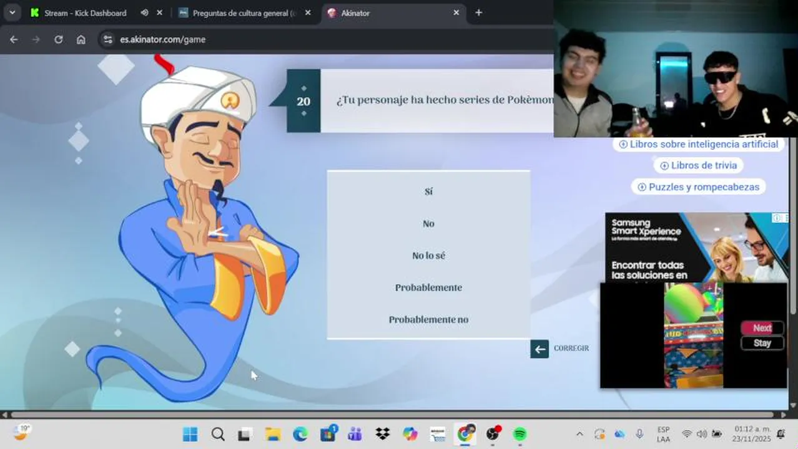Click the OneDrive cloud tray icon
Screen dimensions: 798x449
pos(619,434)
